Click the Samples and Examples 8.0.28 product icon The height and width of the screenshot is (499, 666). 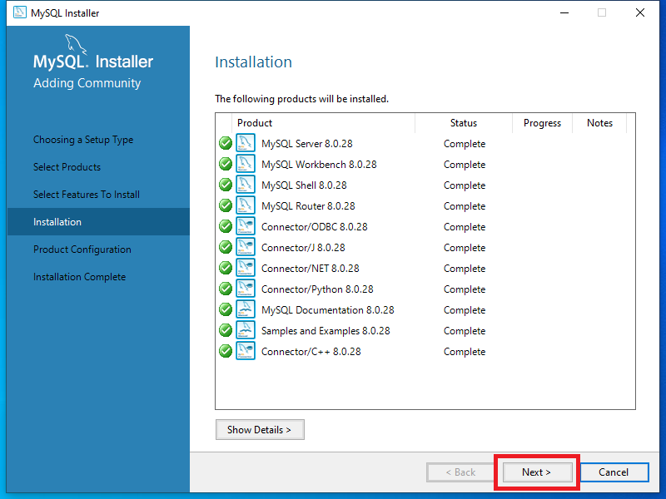pyautogui.click(x=246, y=330)
